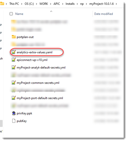
Task: Jump to the np folder in breadcrumb
Action: (82, 4)
